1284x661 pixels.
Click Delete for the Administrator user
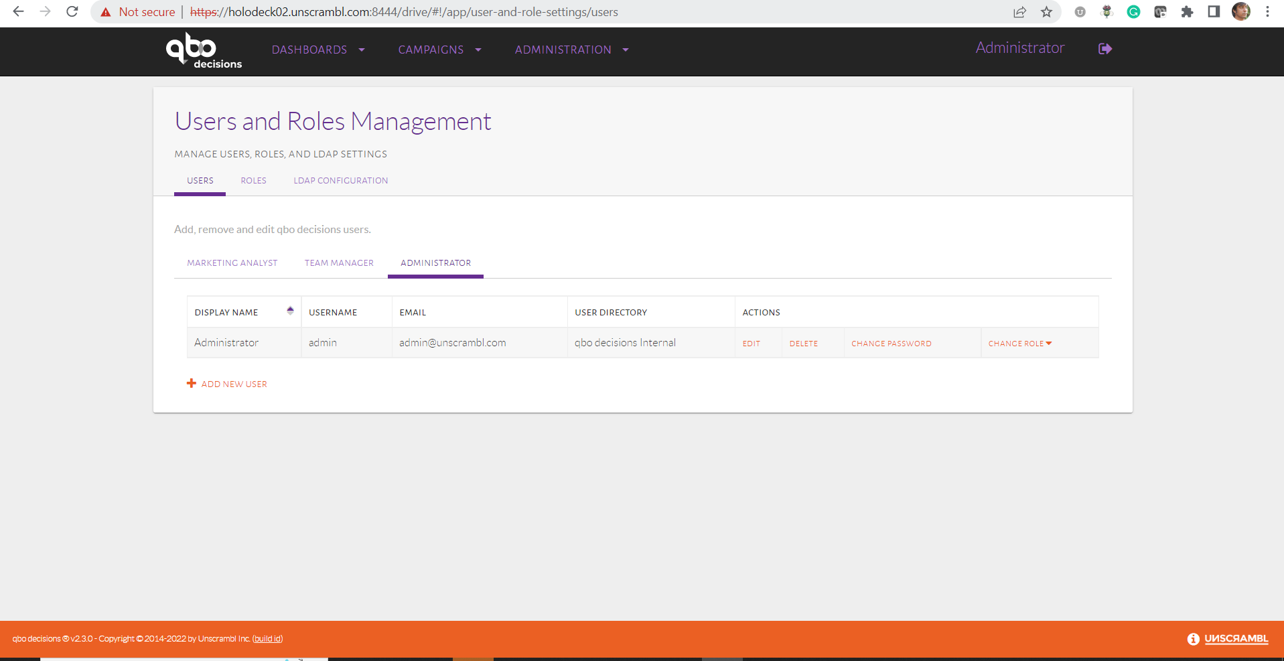[804, 344]
